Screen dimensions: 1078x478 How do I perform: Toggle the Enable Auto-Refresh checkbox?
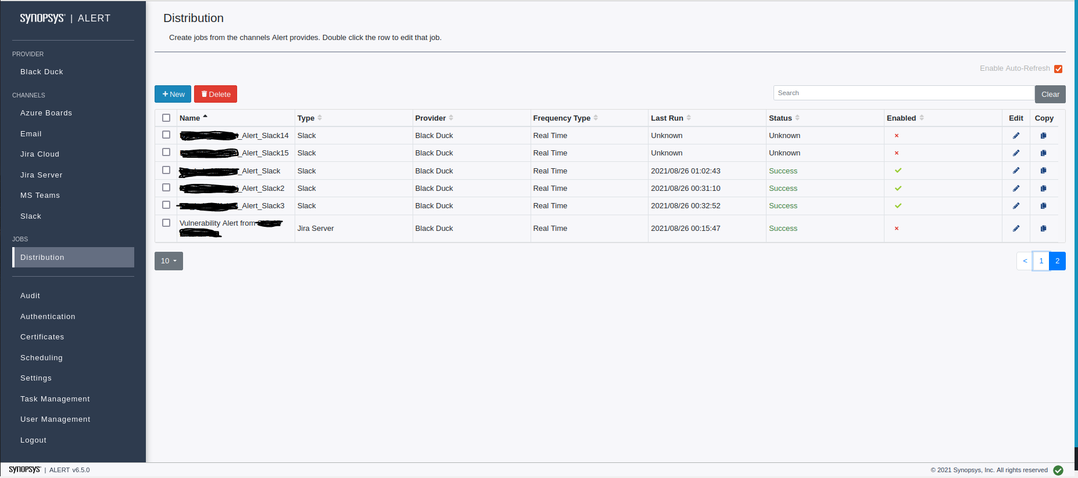[x=1058, y=69]
